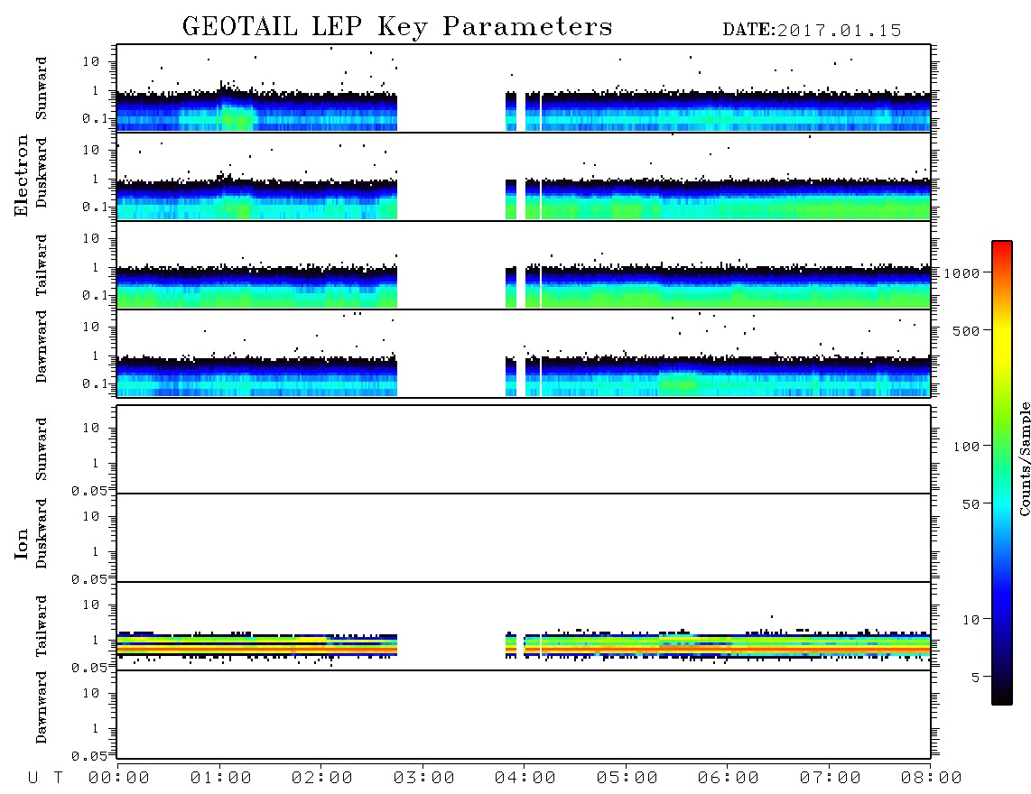Click the 03:00 time tick label
1031x794 pixels.
pyautogui.click(x=424, y=779)
